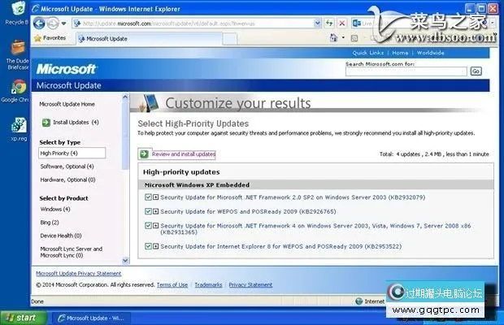The width and height of the screenshot is (504, 325).
Task: Open Google Chrome desktop icon
Action: pyautogui.click(x=16, y=89)
